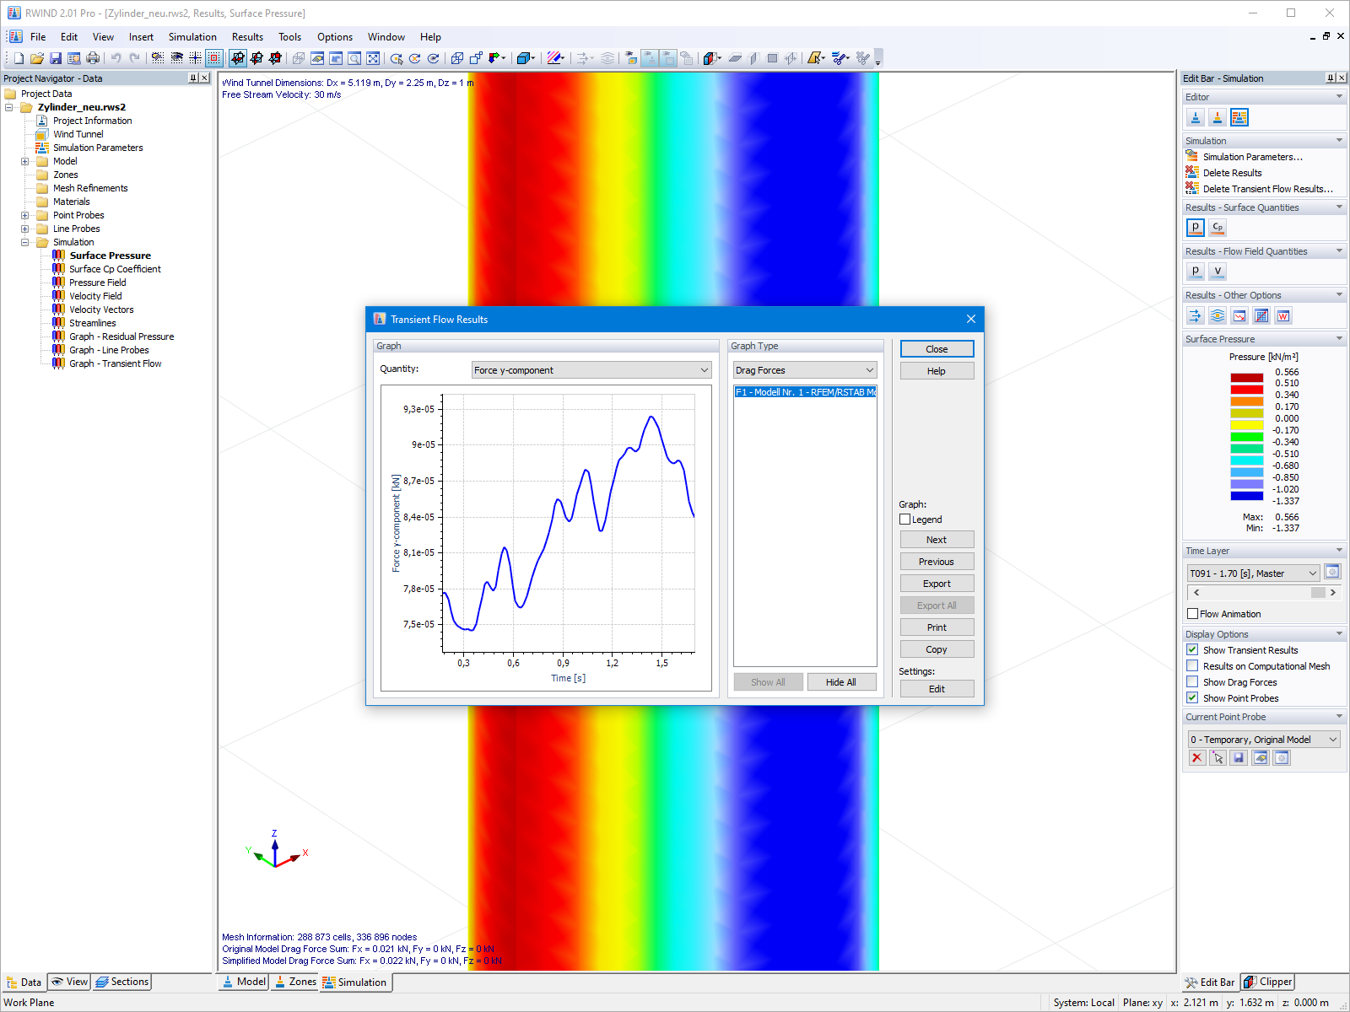Expand the Model tree node
This screenshot has height=1012, width=1350.
tap(24, 161)
